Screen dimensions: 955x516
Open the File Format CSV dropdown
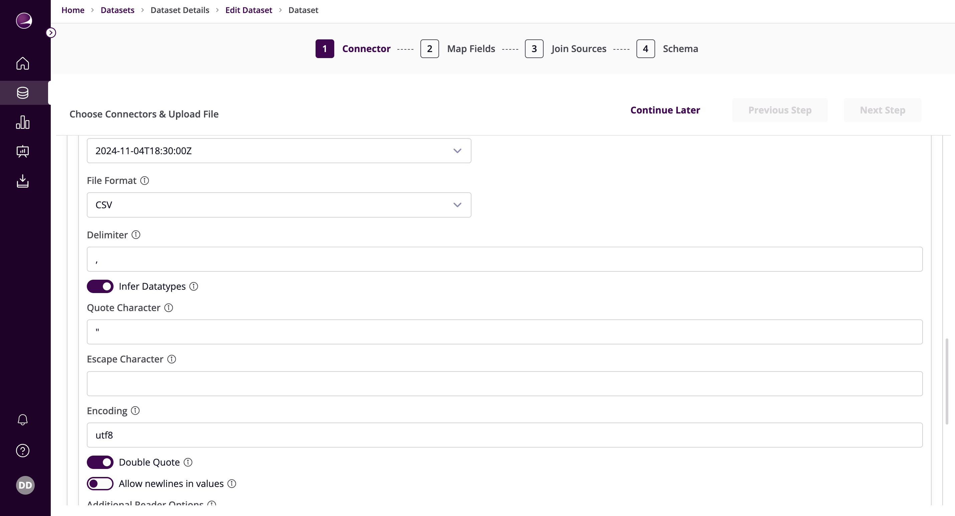click(x=279, y=205)
